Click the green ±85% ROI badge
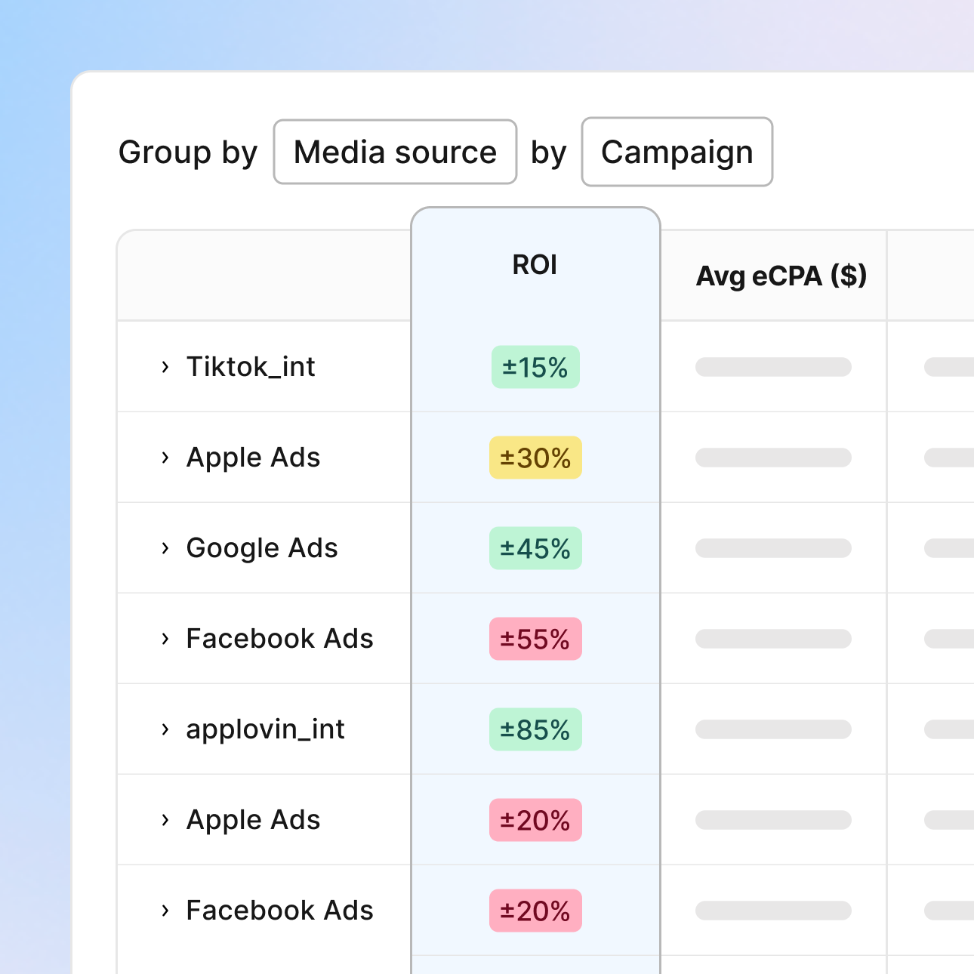974x974 pixels. [535, 729]
